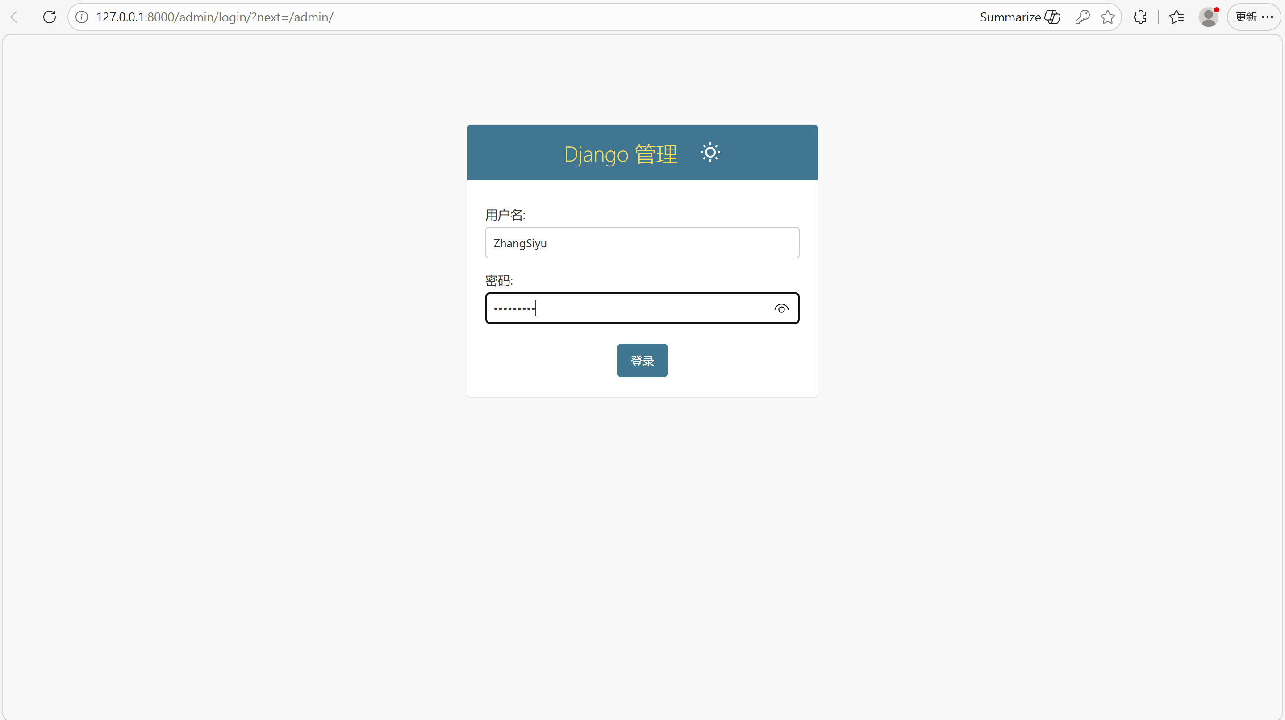The image size is (1285, 720).
Task: Go back using the browser back arrow
Action: pyautogui.click(x=17, y=17)
